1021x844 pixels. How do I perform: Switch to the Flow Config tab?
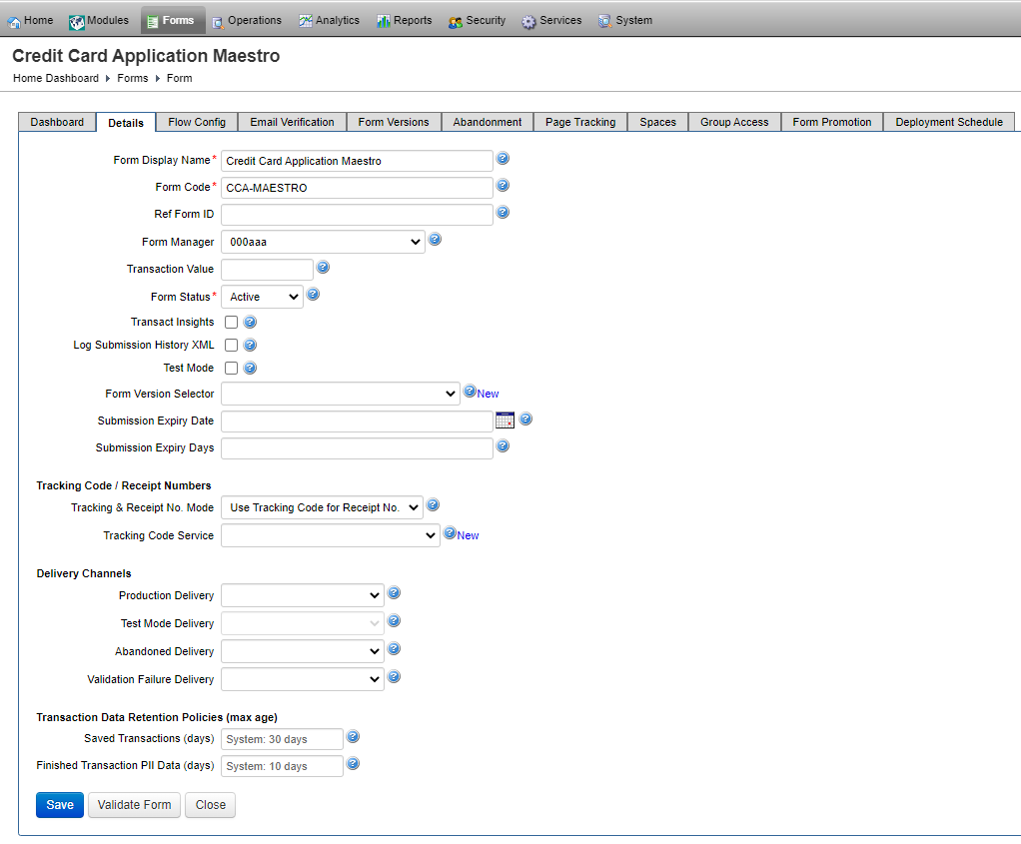[196, 122]
